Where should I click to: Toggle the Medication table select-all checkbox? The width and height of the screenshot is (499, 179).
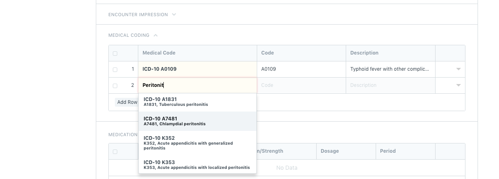click(115, 152)
